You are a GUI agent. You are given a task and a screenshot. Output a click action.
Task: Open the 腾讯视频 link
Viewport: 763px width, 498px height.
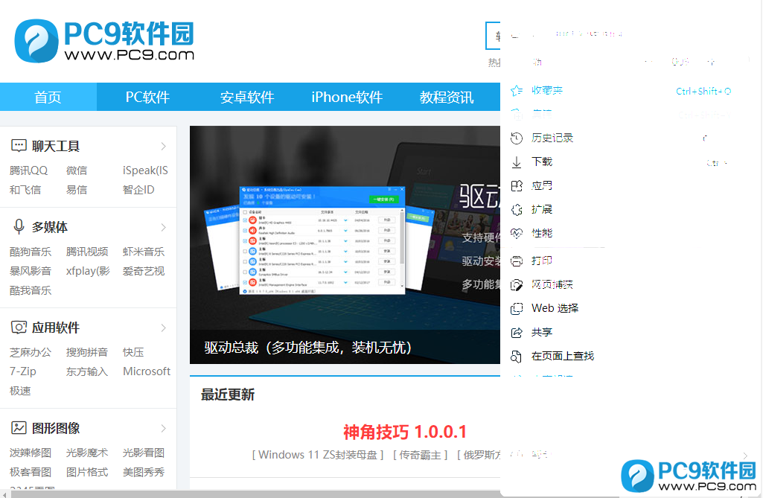pos(87,252)
